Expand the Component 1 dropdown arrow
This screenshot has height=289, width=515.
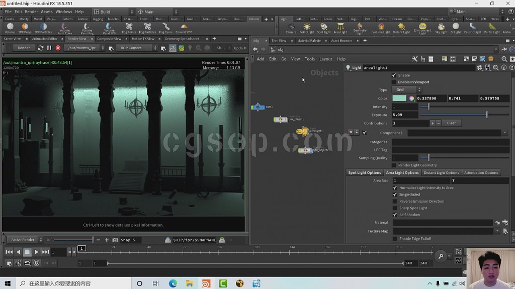pyautogui.click(x=504, y=133)
